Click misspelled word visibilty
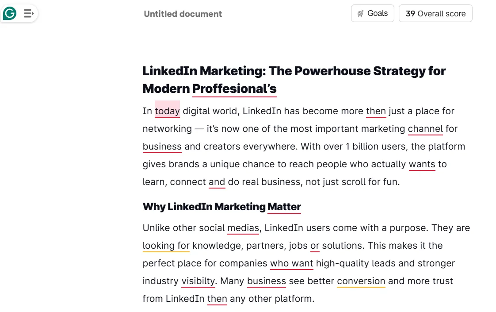This screenshot has height=312, width=496. point(198,281)
